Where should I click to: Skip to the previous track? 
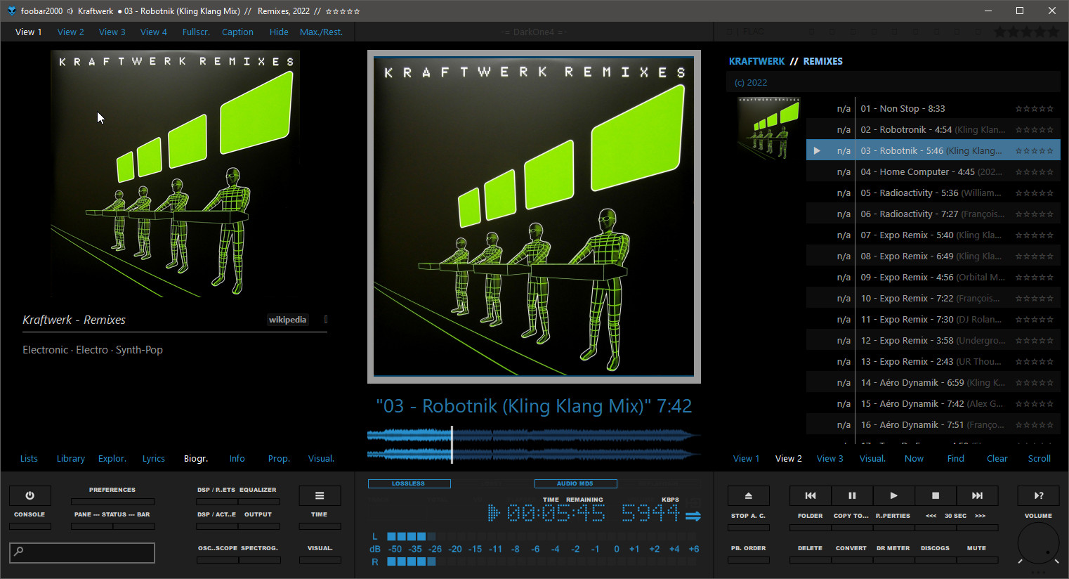tap(811, 495)
